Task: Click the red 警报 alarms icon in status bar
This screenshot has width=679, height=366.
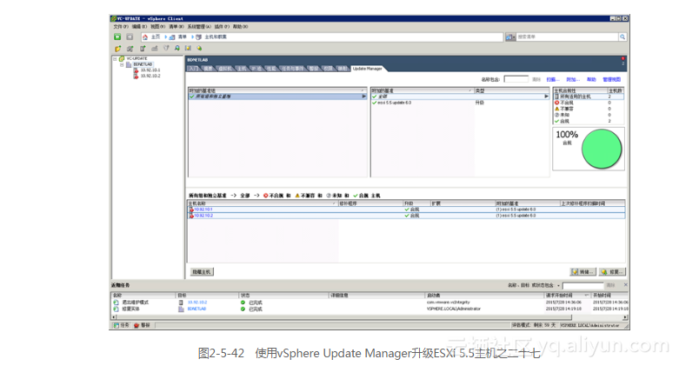Action: (x=136, y=325)
